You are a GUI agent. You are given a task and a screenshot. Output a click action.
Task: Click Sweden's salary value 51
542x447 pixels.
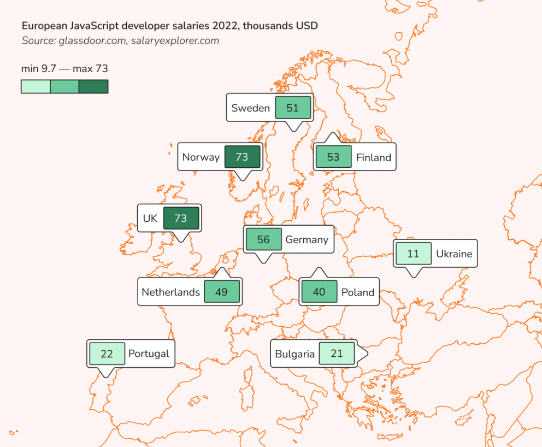pyautogui.click(x=293, y=108)
